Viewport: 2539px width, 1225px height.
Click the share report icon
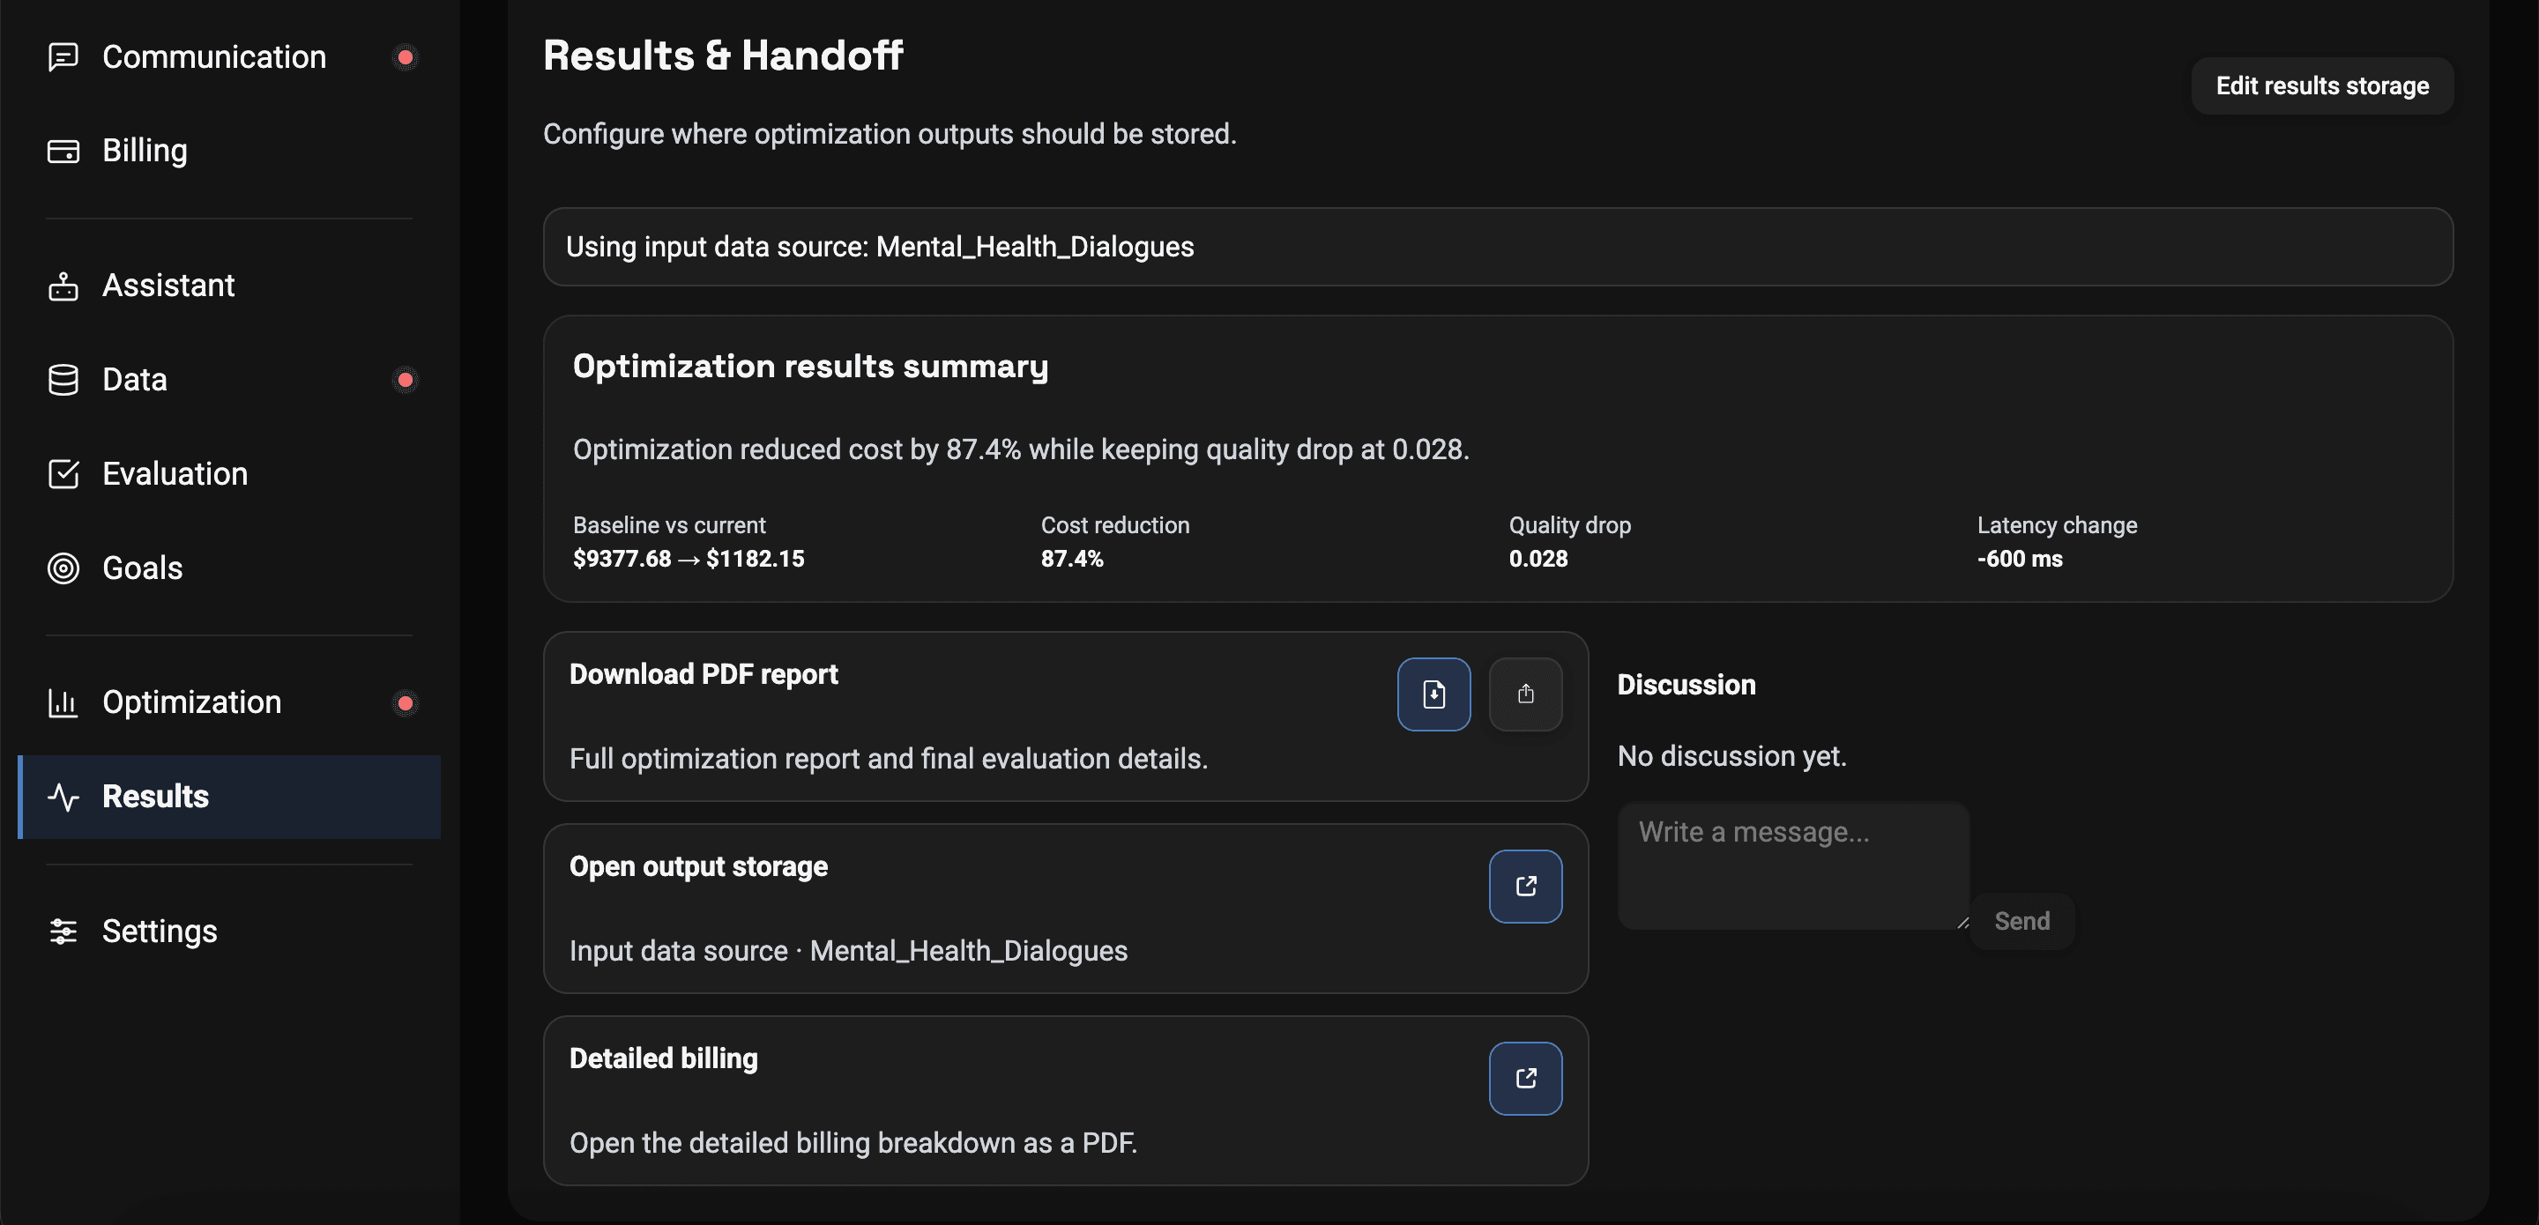[1526, 694]
